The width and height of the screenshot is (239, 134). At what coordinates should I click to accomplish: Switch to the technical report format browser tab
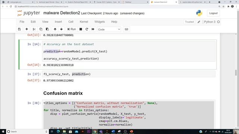pyautogui.click(x=49, y=2)
